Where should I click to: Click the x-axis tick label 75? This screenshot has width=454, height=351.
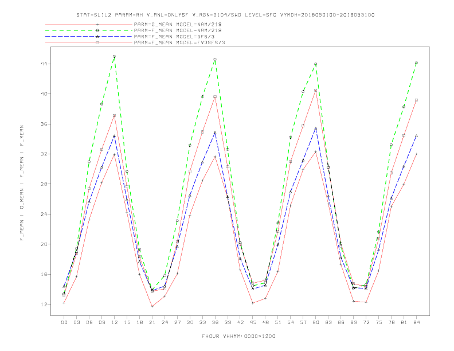379,322
